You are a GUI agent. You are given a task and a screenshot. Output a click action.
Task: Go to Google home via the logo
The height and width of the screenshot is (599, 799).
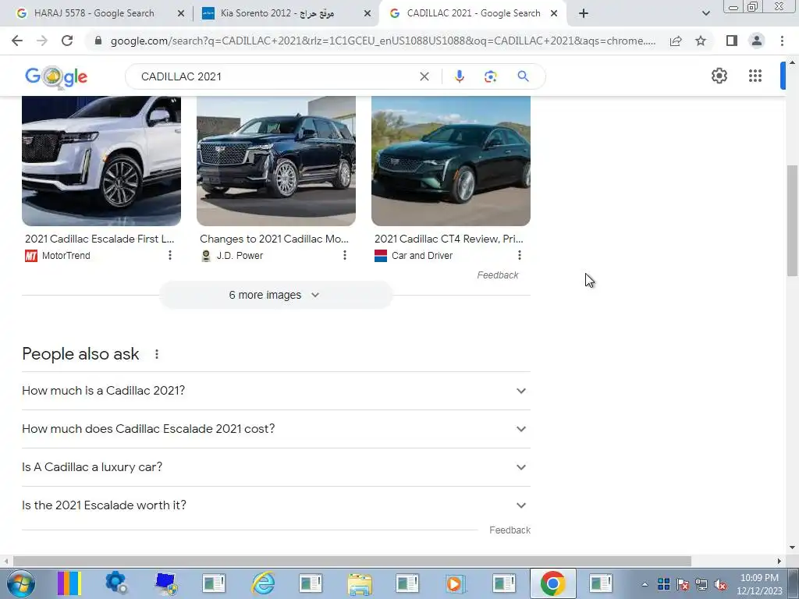(x=56, y=76)
